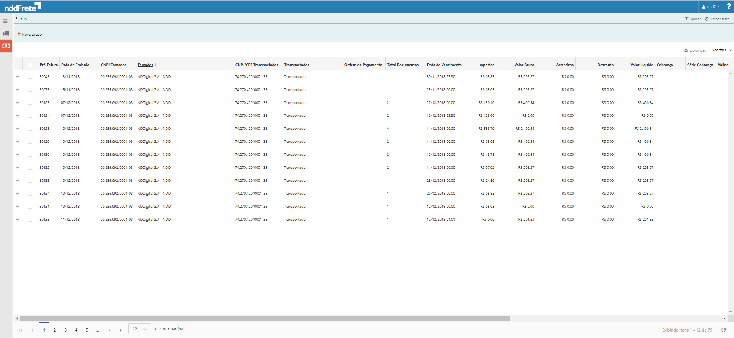Tick the checkbox for pré-fatura 50128
The height and width of the screenshot is (338, 734).
pos(30,129)
